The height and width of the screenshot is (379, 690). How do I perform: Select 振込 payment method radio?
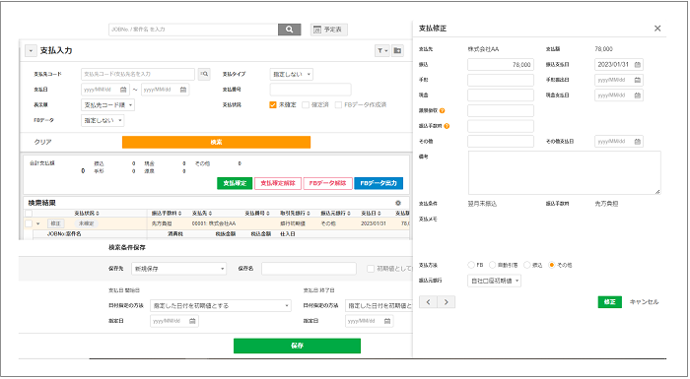pos(526,265)
